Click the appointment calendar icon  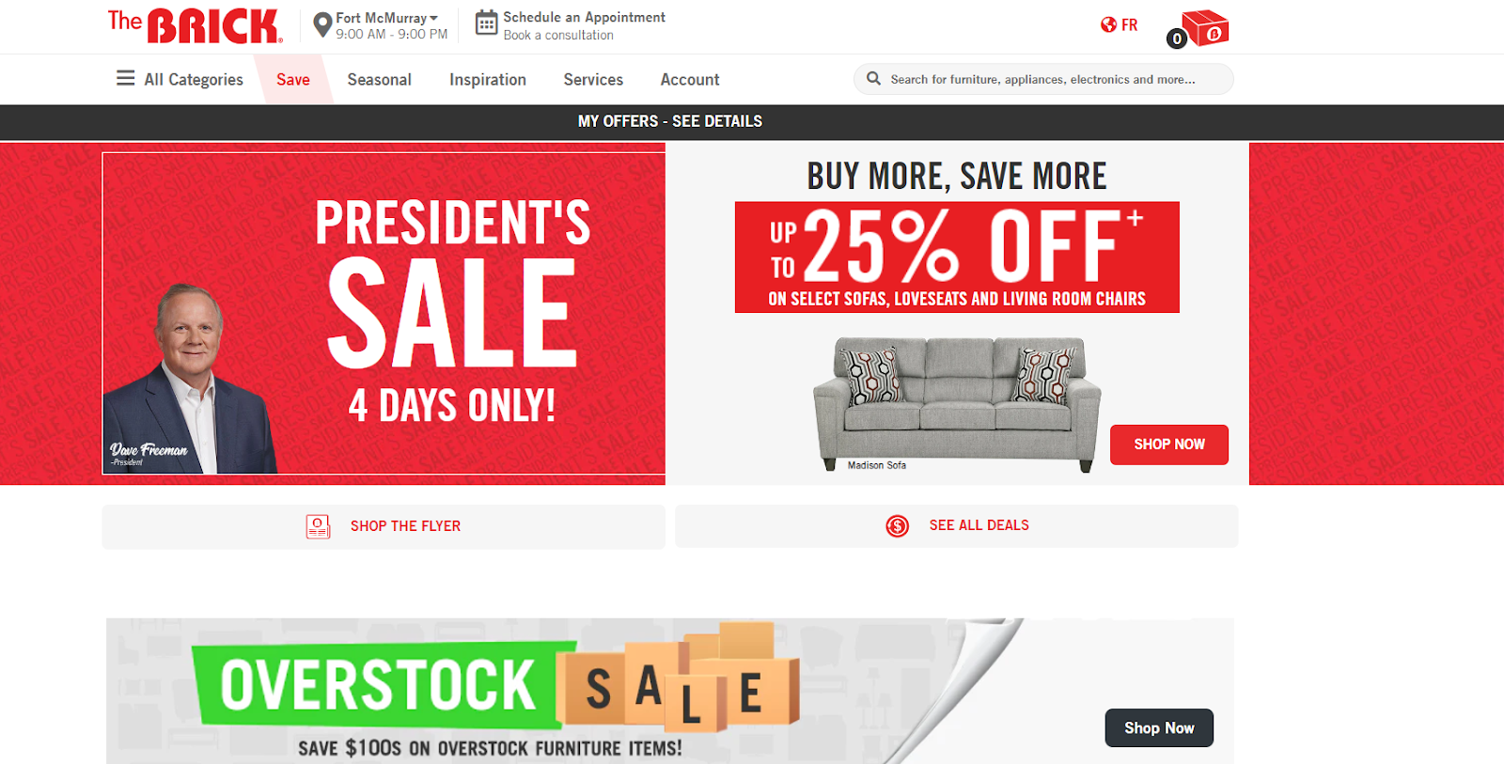[x=486, y=23]
